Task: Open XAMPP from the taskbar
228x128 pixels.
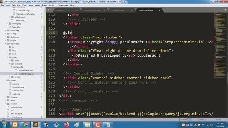Action: (x=15, y=125)
